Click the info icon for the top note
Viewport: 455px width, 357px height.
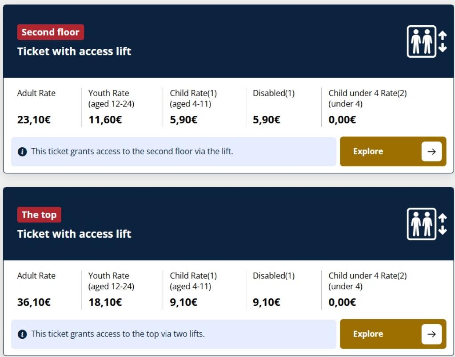click(x=22, y=334)
